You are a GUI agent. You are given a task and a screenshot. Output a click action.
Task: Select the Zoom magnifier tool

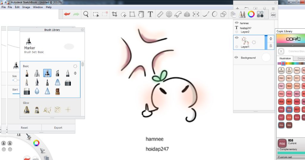coord(86,14)
